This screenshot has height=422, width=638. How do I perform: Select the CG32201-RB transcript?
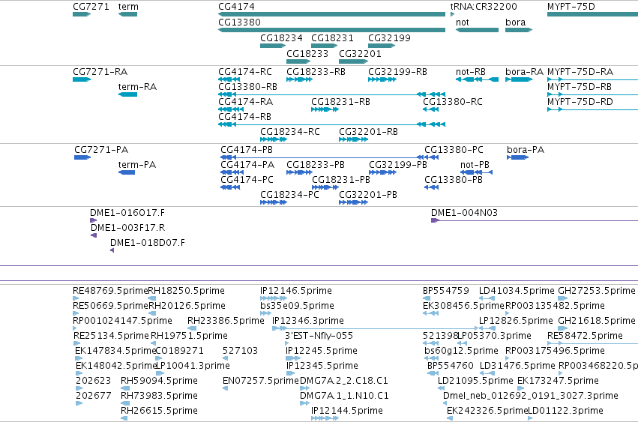click(353, 139)
